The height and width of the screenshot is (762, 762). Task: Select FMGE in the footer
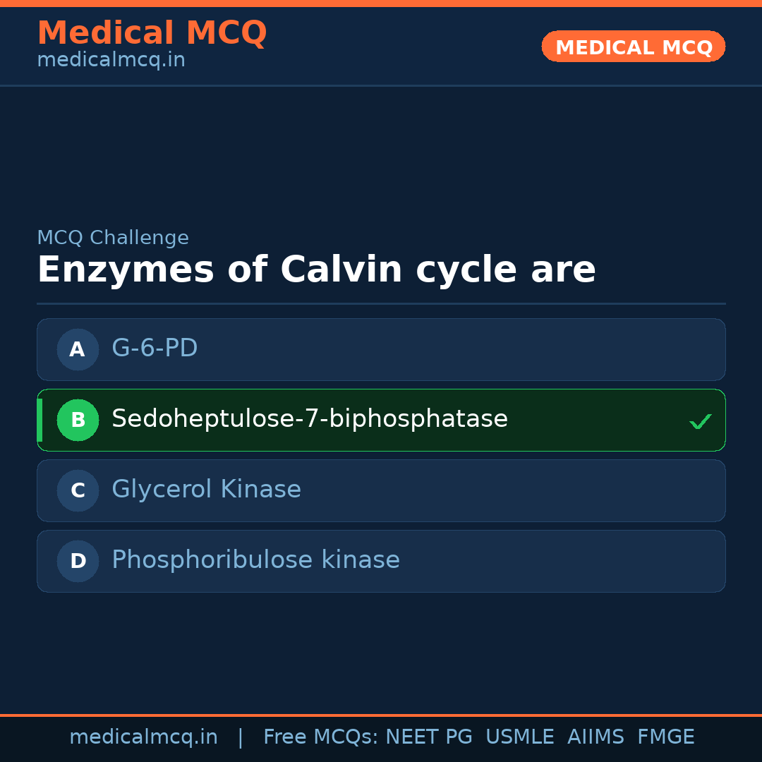[x=665, y=737]
